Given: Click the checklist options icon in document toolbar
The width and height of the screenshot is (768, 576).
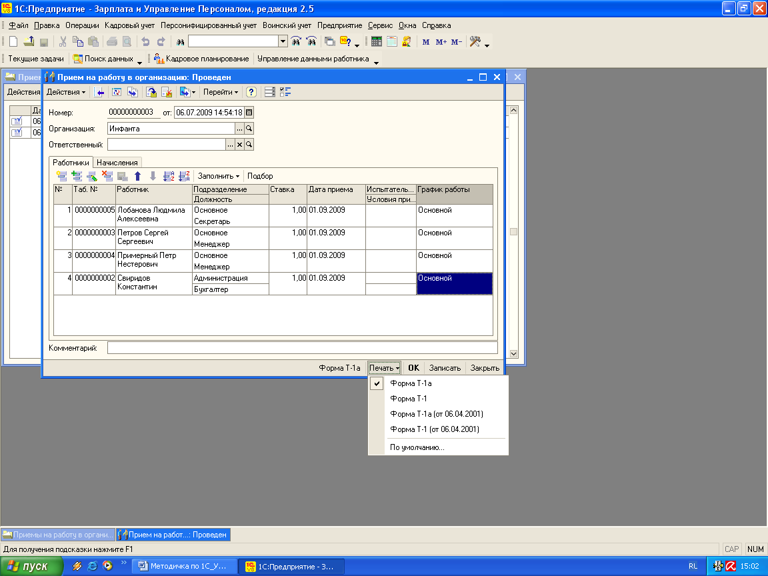Looking at the screenshot, I should click(285, 92).
